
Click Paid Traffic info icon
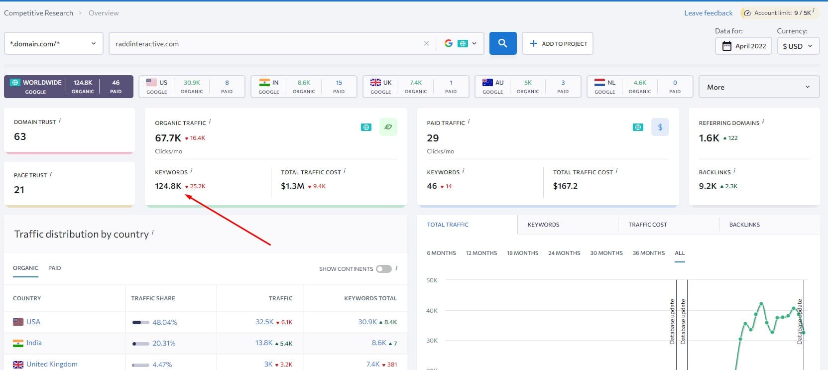[469, 122]
